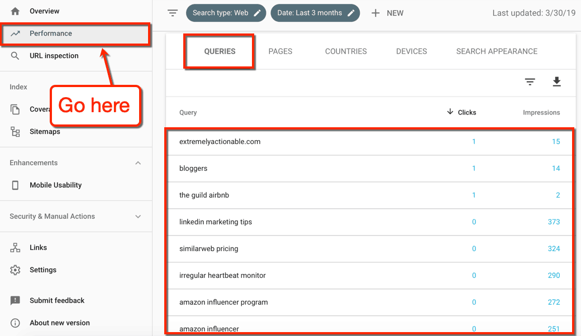Click the NEW filter button
Viewport: 581px width, 336px height.
click(387, 12)
